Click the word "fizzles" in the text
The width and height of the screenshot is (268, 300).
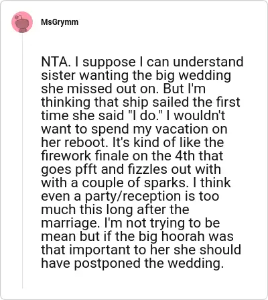(x=147, y=169)
